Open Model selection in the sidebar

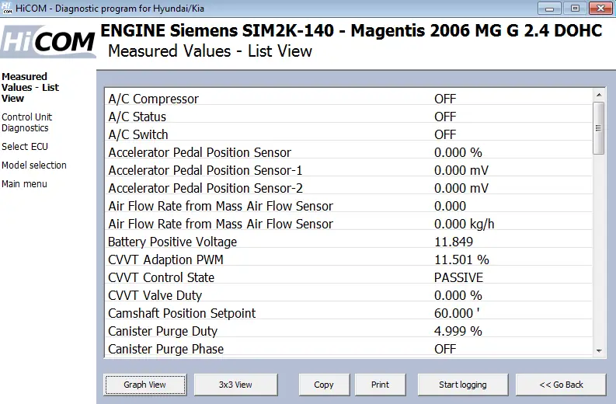34,165
